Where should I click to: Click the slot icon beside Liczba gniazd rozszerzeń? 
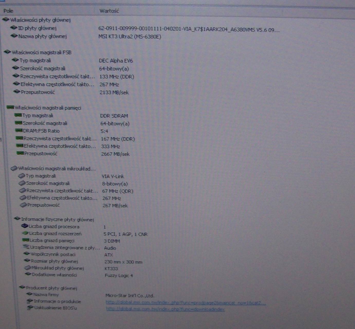25,233
